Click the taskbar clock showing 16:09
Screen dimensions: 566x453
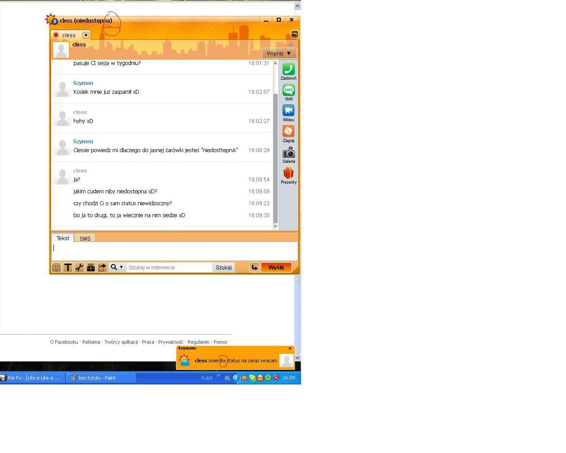tap(289, 378)
